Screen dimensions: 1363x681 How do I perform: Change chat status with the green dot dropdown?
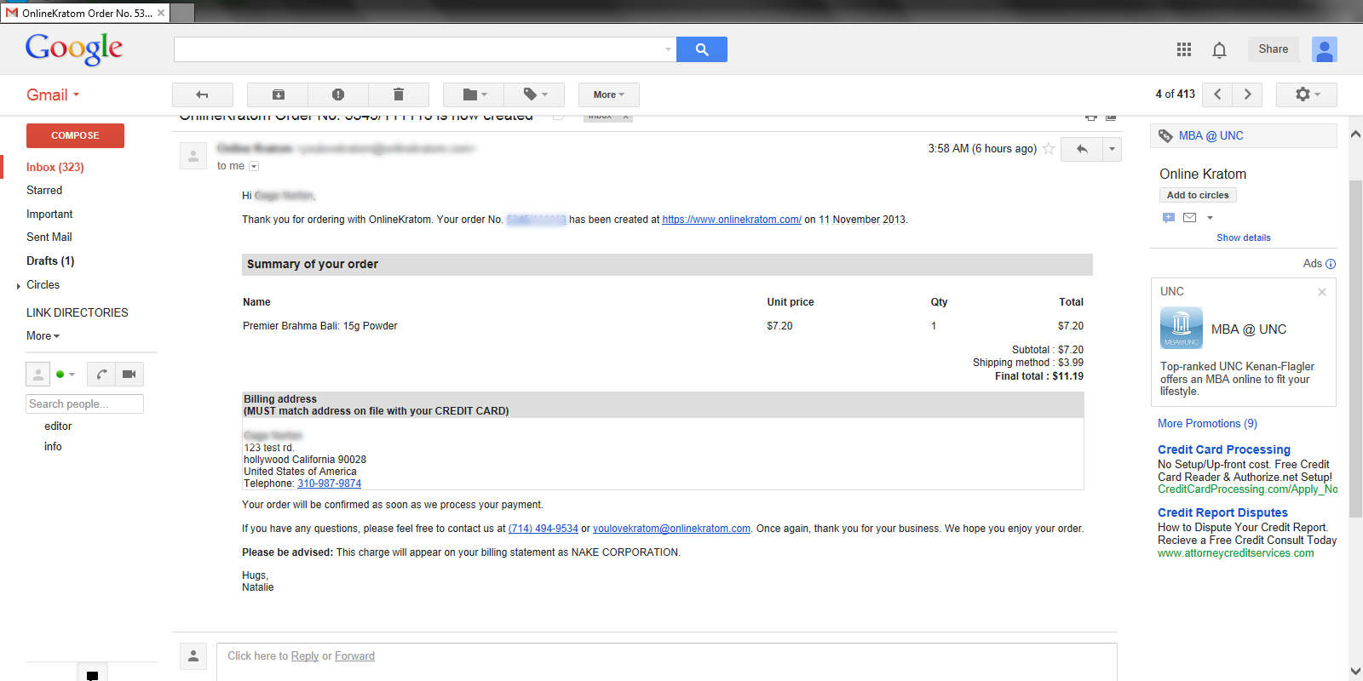point(66,375)
